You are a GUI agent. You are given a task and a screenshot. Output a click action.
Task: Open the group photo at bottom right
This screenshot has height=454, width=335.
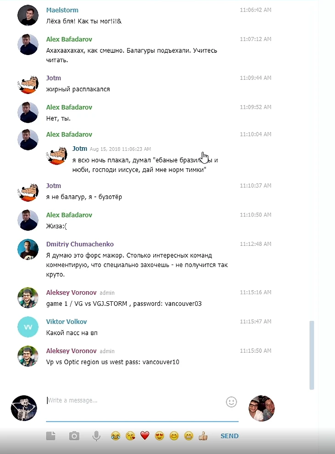tap(262, 408)
